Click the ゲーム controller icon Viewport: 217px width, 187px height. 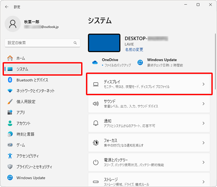10,145
